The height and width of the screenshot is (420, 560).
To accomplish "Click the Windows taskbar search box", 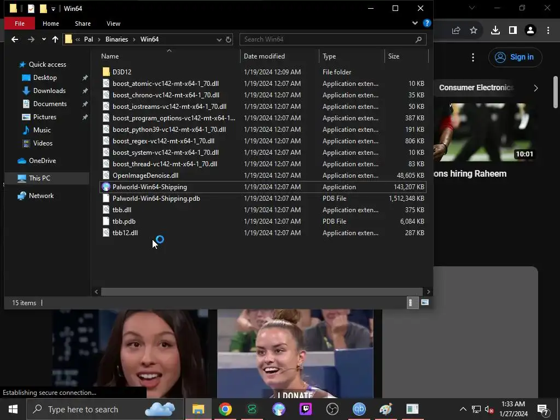I will pos(106,409).
